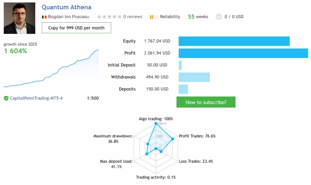Click the Bogdan Ion Puscasu author name

coord(68,17)
